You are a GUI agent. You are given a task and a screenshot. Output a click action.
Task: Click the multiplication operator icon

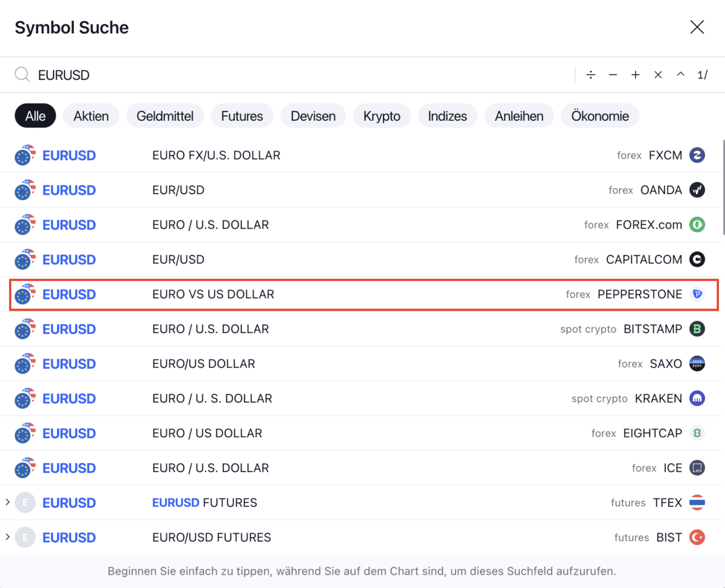(x=658, y=75)
